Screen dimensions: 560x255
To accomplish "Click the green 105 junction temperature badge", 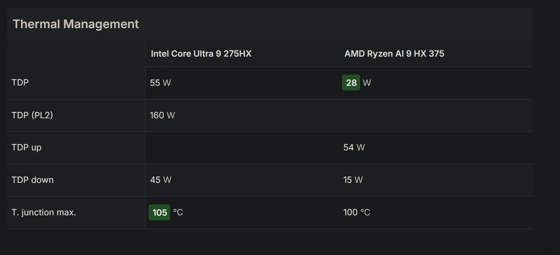I will pyautogui.click(x=159, y=212).
